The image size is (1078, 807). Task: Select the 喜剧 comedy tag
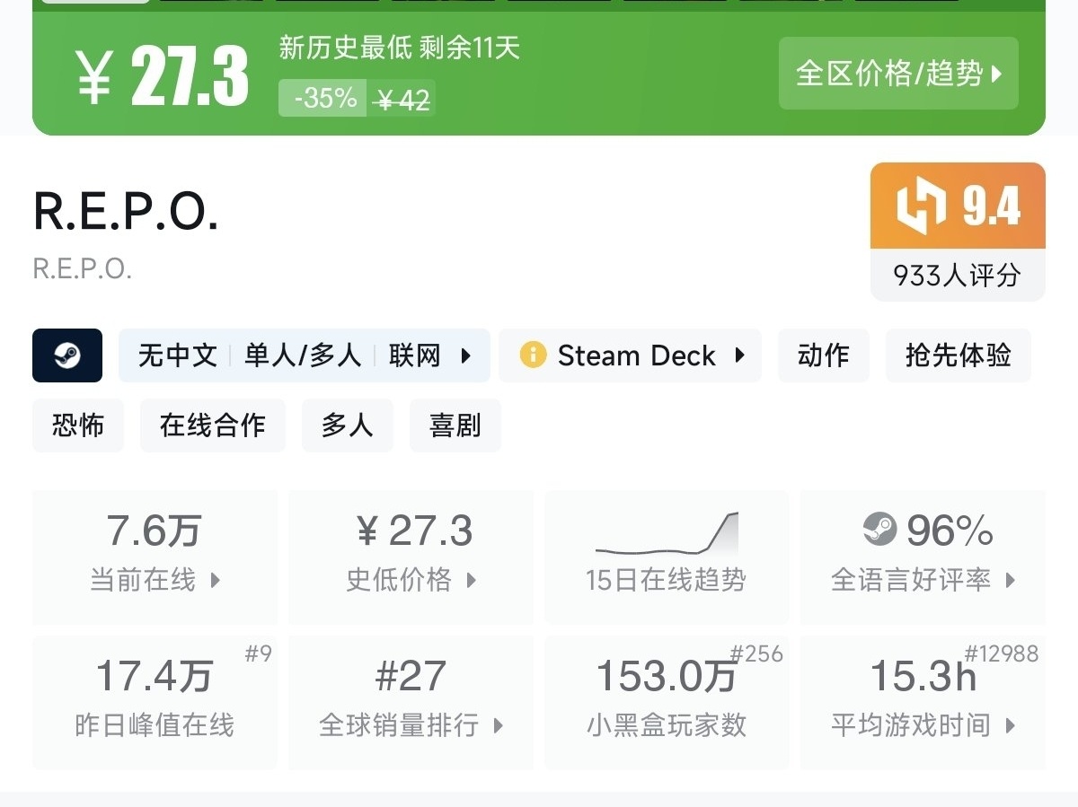tap(455, 425)
